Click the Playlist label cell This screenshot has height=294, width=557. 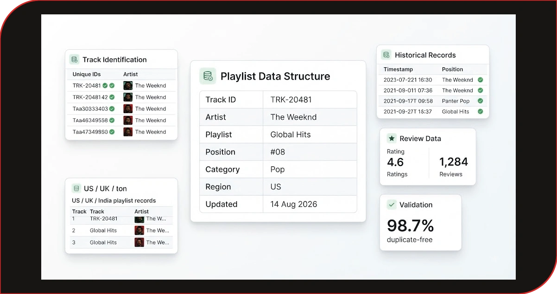(x=231, y=134)
